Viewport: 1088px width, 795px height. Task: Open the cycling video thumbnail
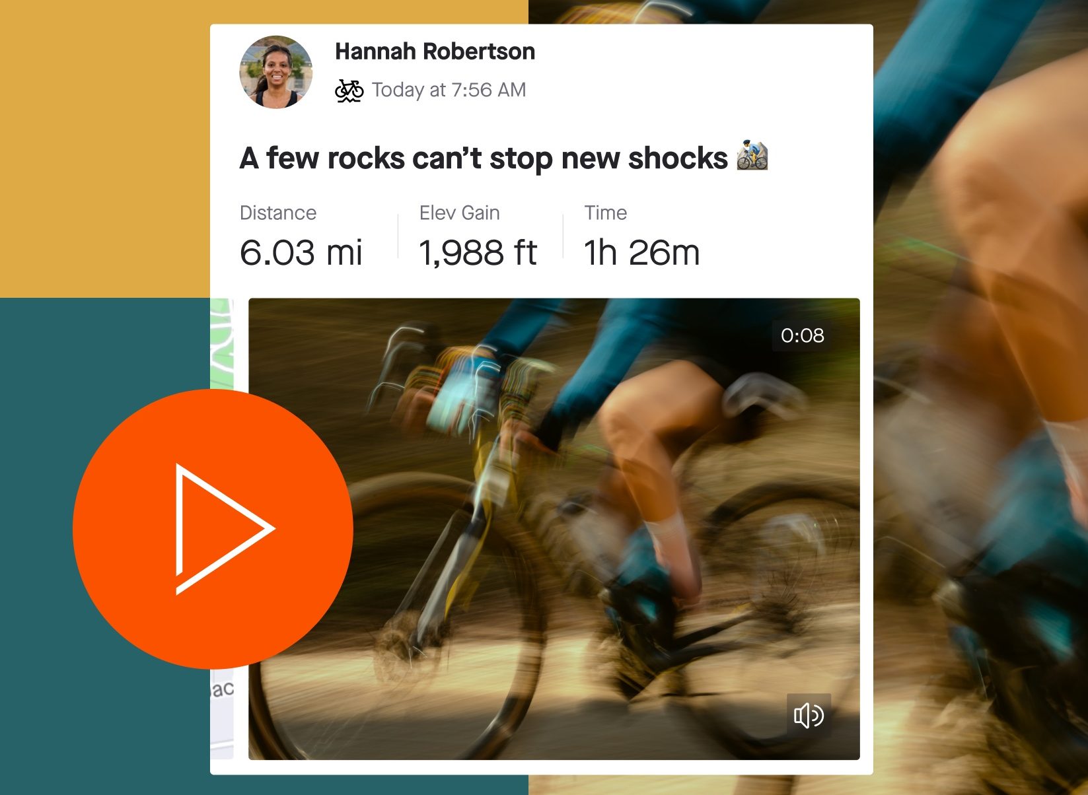(x=554, y=529)
